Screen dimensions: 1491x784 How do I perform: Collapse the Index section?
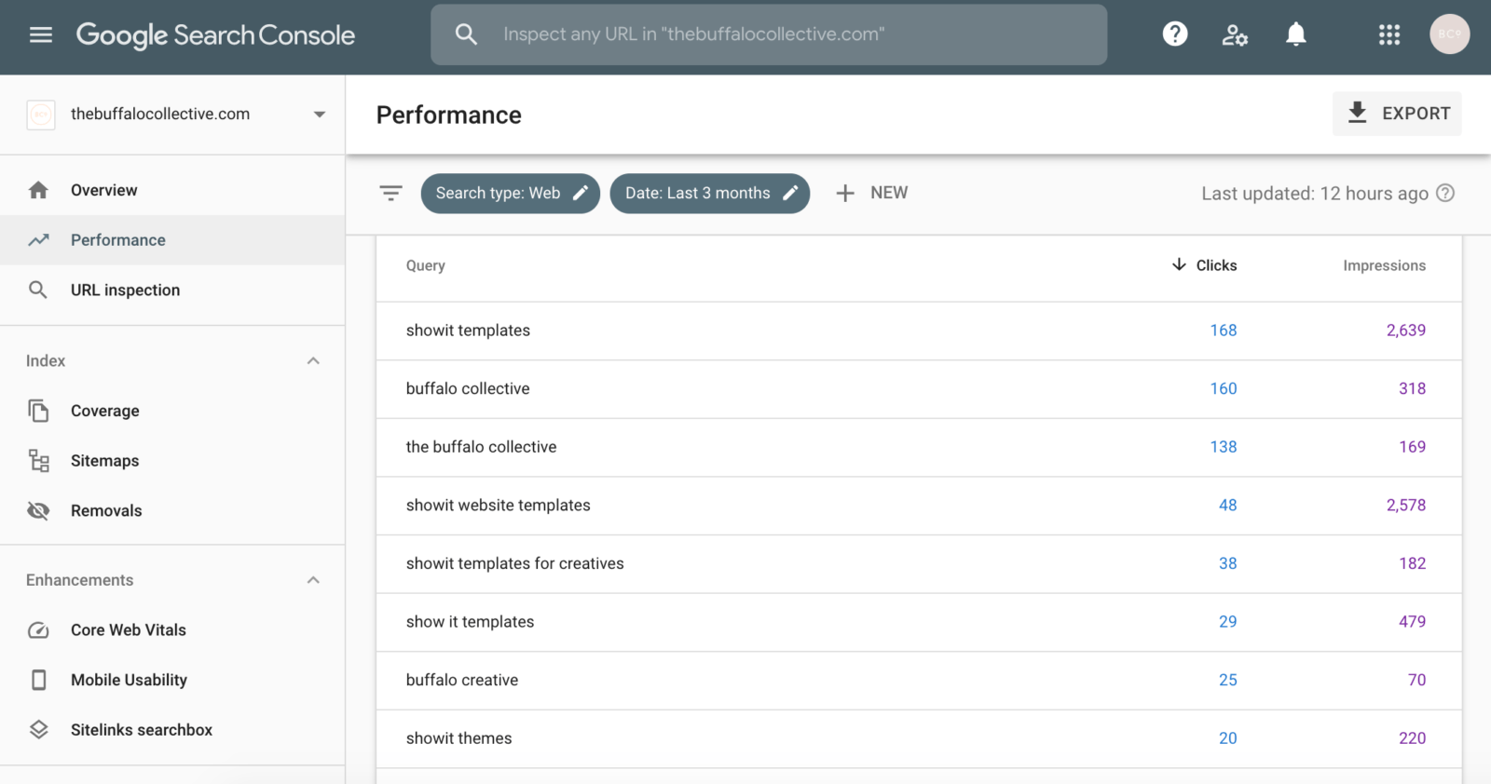pyautogui.click(x=313, y=361)
